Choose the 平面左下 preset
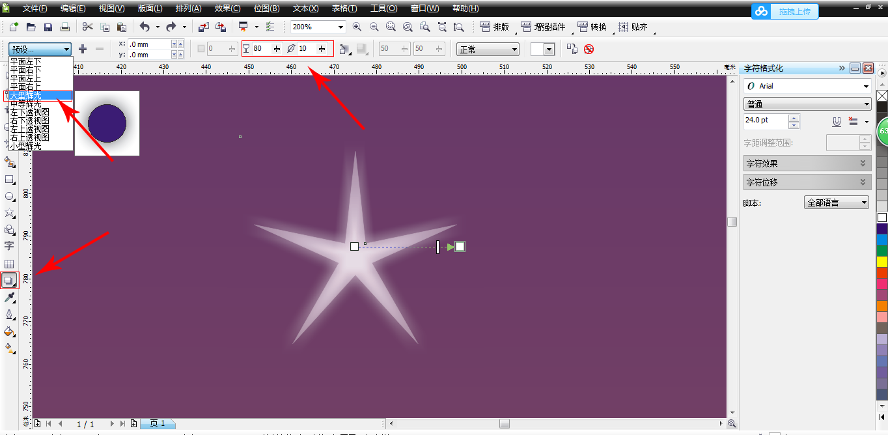The width and height of the screenshot is (888, 435). (x=40, y=61)
